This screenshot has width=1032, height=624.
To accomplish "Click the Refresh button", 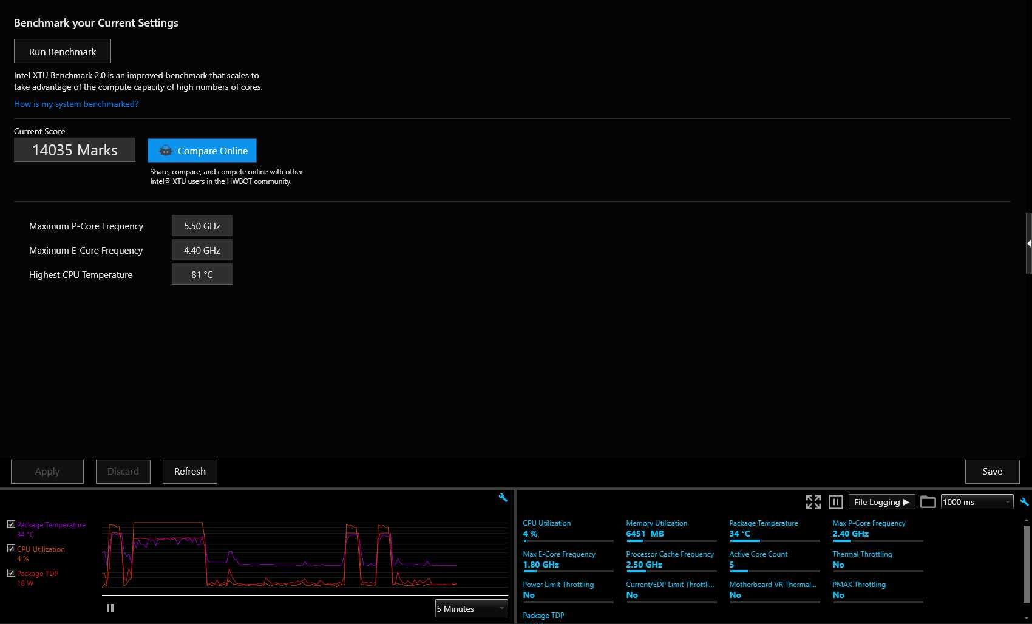I will pos(190,472).
